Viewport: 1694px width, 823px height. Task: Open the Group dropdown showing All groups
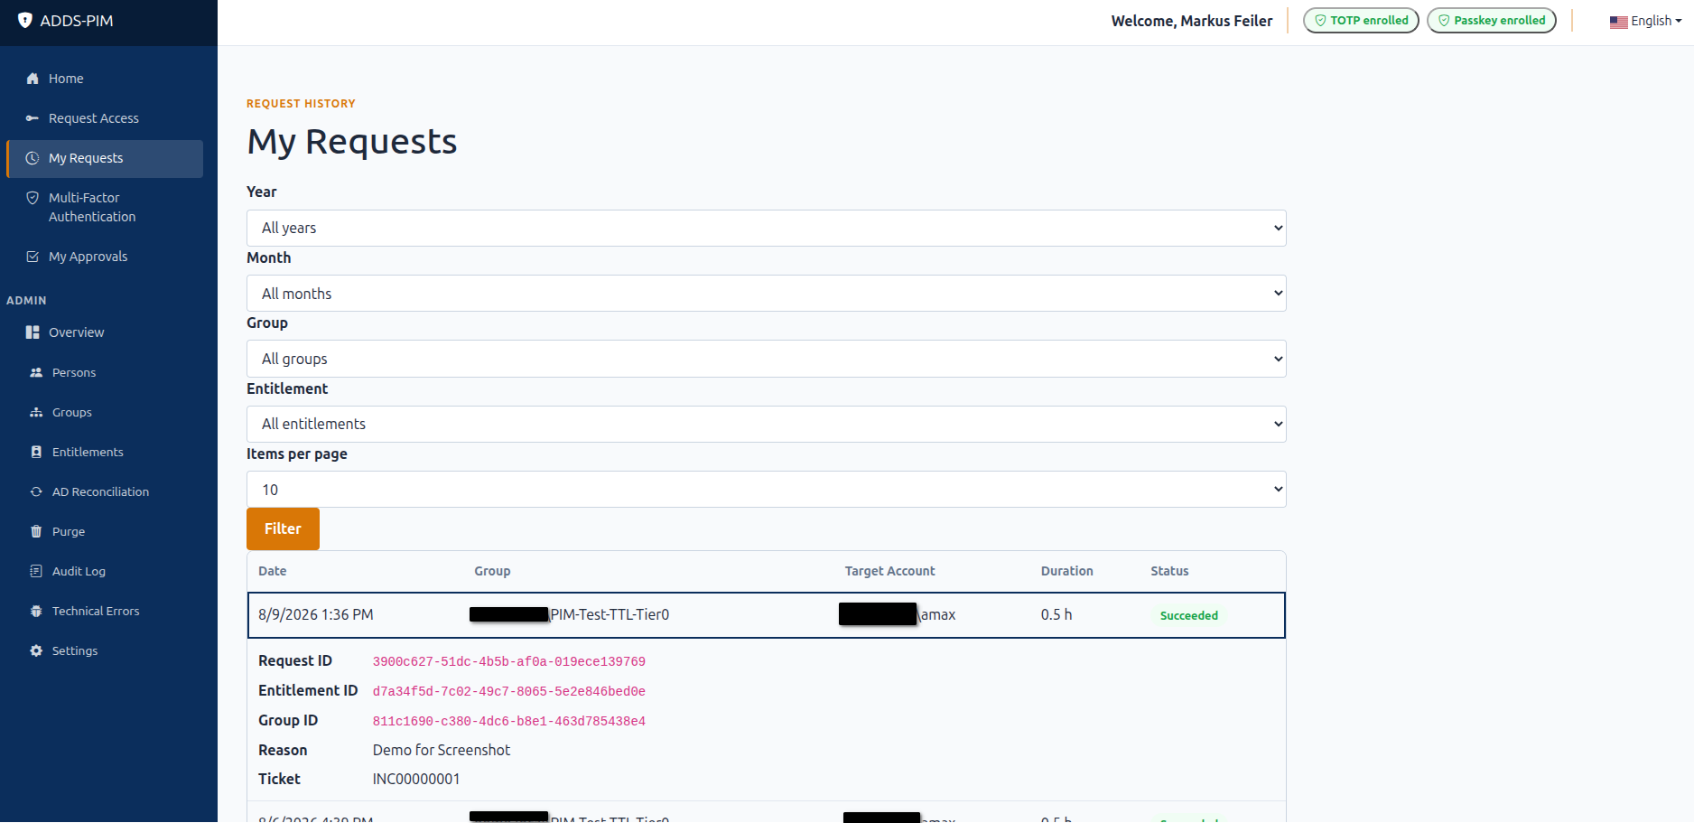pyautogui.click(x=766, y=359)
